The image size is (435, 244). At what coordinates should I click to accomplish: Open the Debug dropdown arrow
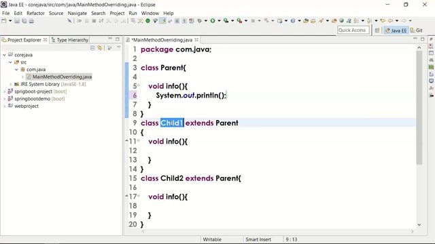coord(205,21)
